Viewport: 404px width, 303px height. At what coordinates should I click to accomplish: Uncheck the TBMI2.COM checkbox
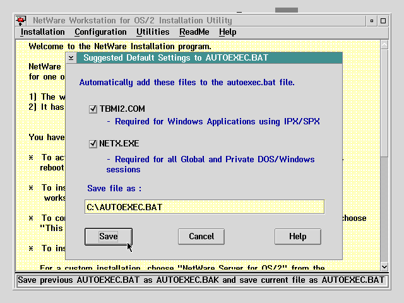93,109
